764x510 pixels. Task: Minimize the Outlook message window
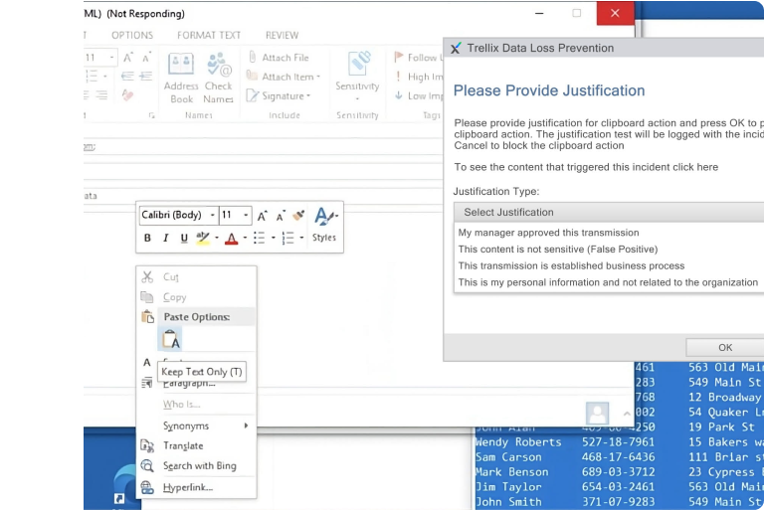point(539,13)
